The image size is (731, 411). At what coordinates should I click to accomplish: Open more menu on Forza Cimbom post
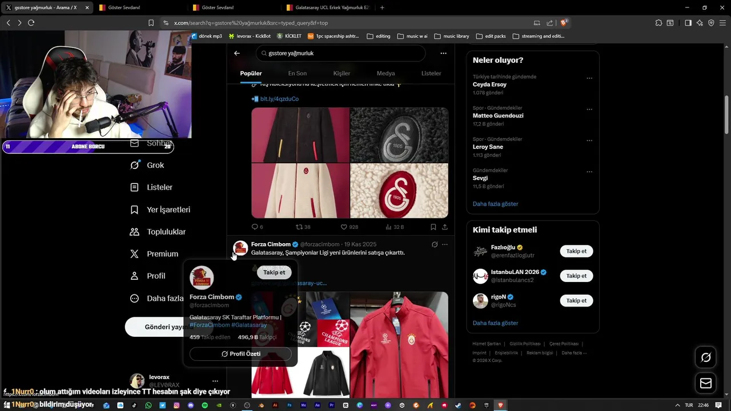click(x=445, y=244)
